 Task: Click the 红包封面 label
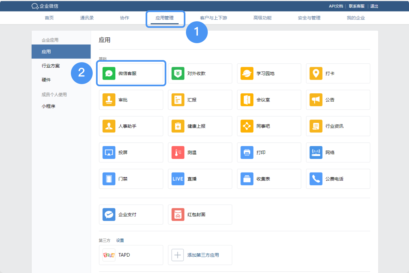point(196,215)
